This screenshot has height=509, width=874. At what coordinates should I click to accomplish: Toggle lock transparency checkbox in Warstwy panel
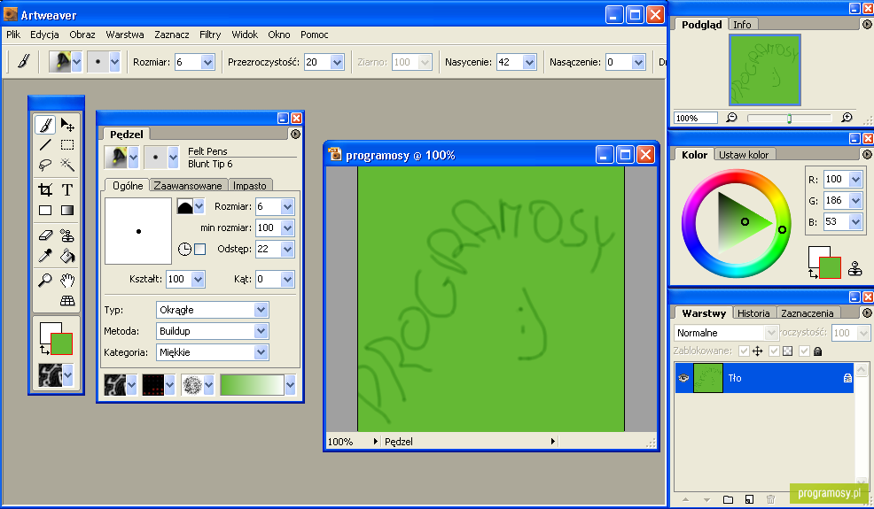point(774,351)
